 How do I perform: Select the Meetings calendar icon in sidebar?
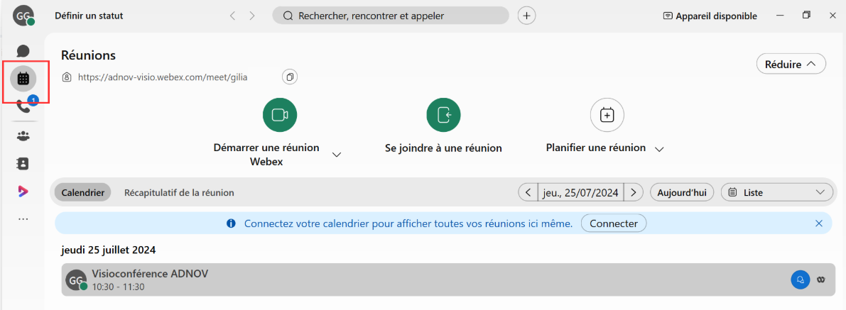click(23, 79)
